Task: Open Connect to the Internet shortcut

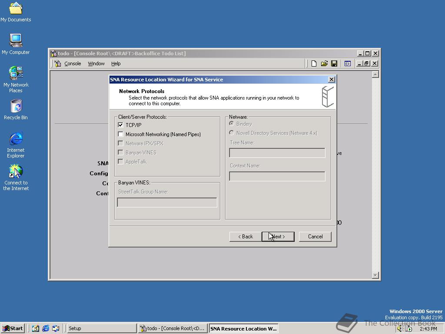Action: [16, 177]
